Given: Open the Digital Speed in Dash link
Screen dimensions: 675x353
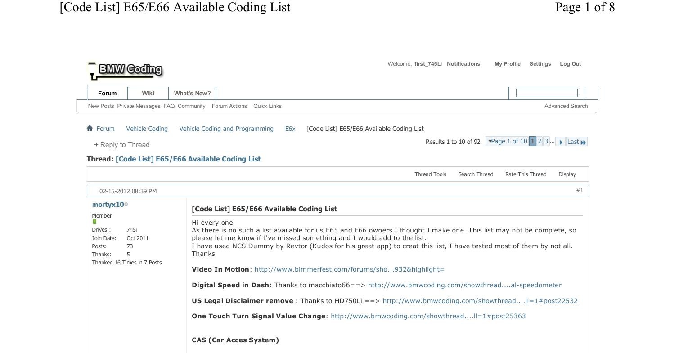Looking at the screenshot, I should (465, 285).
